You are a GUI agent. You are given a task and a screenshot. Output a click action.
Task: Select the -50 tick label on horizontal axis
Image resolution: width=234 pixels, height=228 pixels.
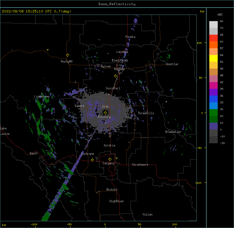[x=69, y=224]
